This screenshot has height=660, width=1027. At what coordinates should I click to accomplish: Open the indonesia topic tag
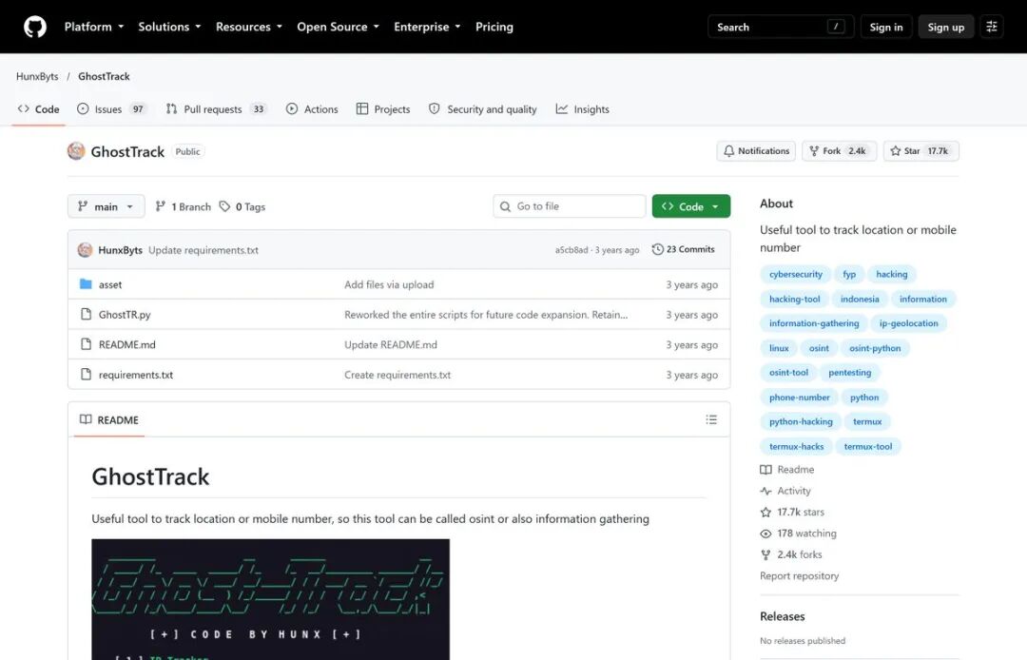[860, 300]
